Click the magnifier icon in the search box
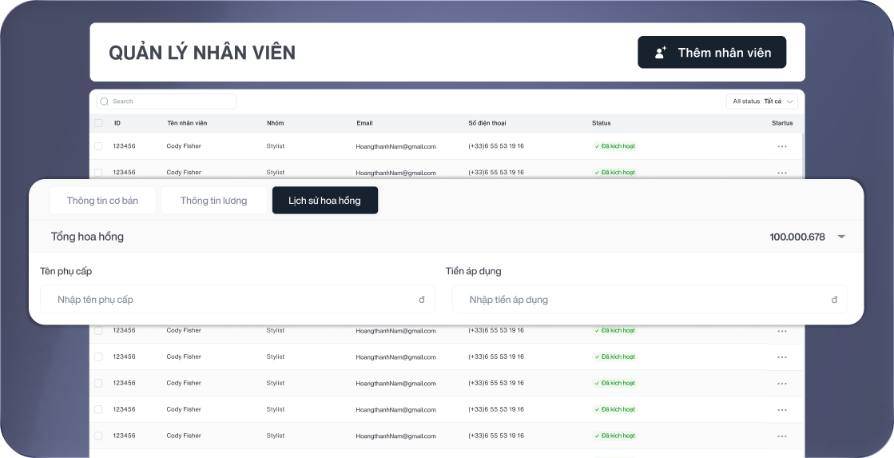 pyautogui.click(x=104, y=102)
